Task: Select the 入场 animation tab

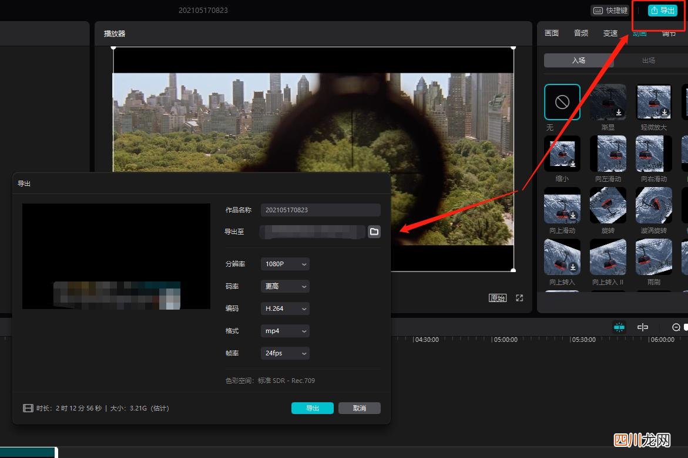Action: (579, 60)
